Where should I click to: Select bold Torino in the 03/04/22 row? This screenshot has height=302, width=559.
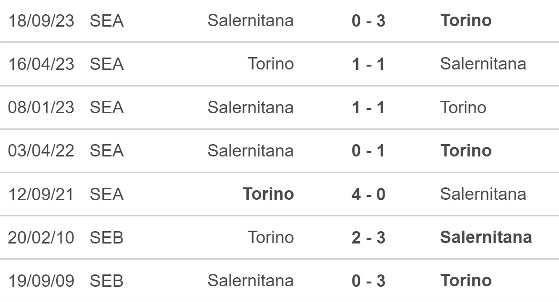coord(466,150)
